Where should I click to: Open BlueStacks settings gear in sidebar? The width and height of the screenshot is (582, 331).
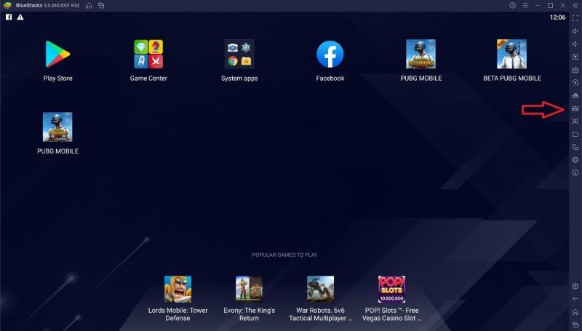(575, 287)
